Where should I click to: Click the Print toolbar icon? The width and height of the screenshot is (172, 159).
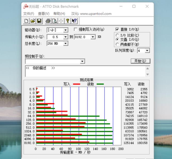tap(48, 21)
